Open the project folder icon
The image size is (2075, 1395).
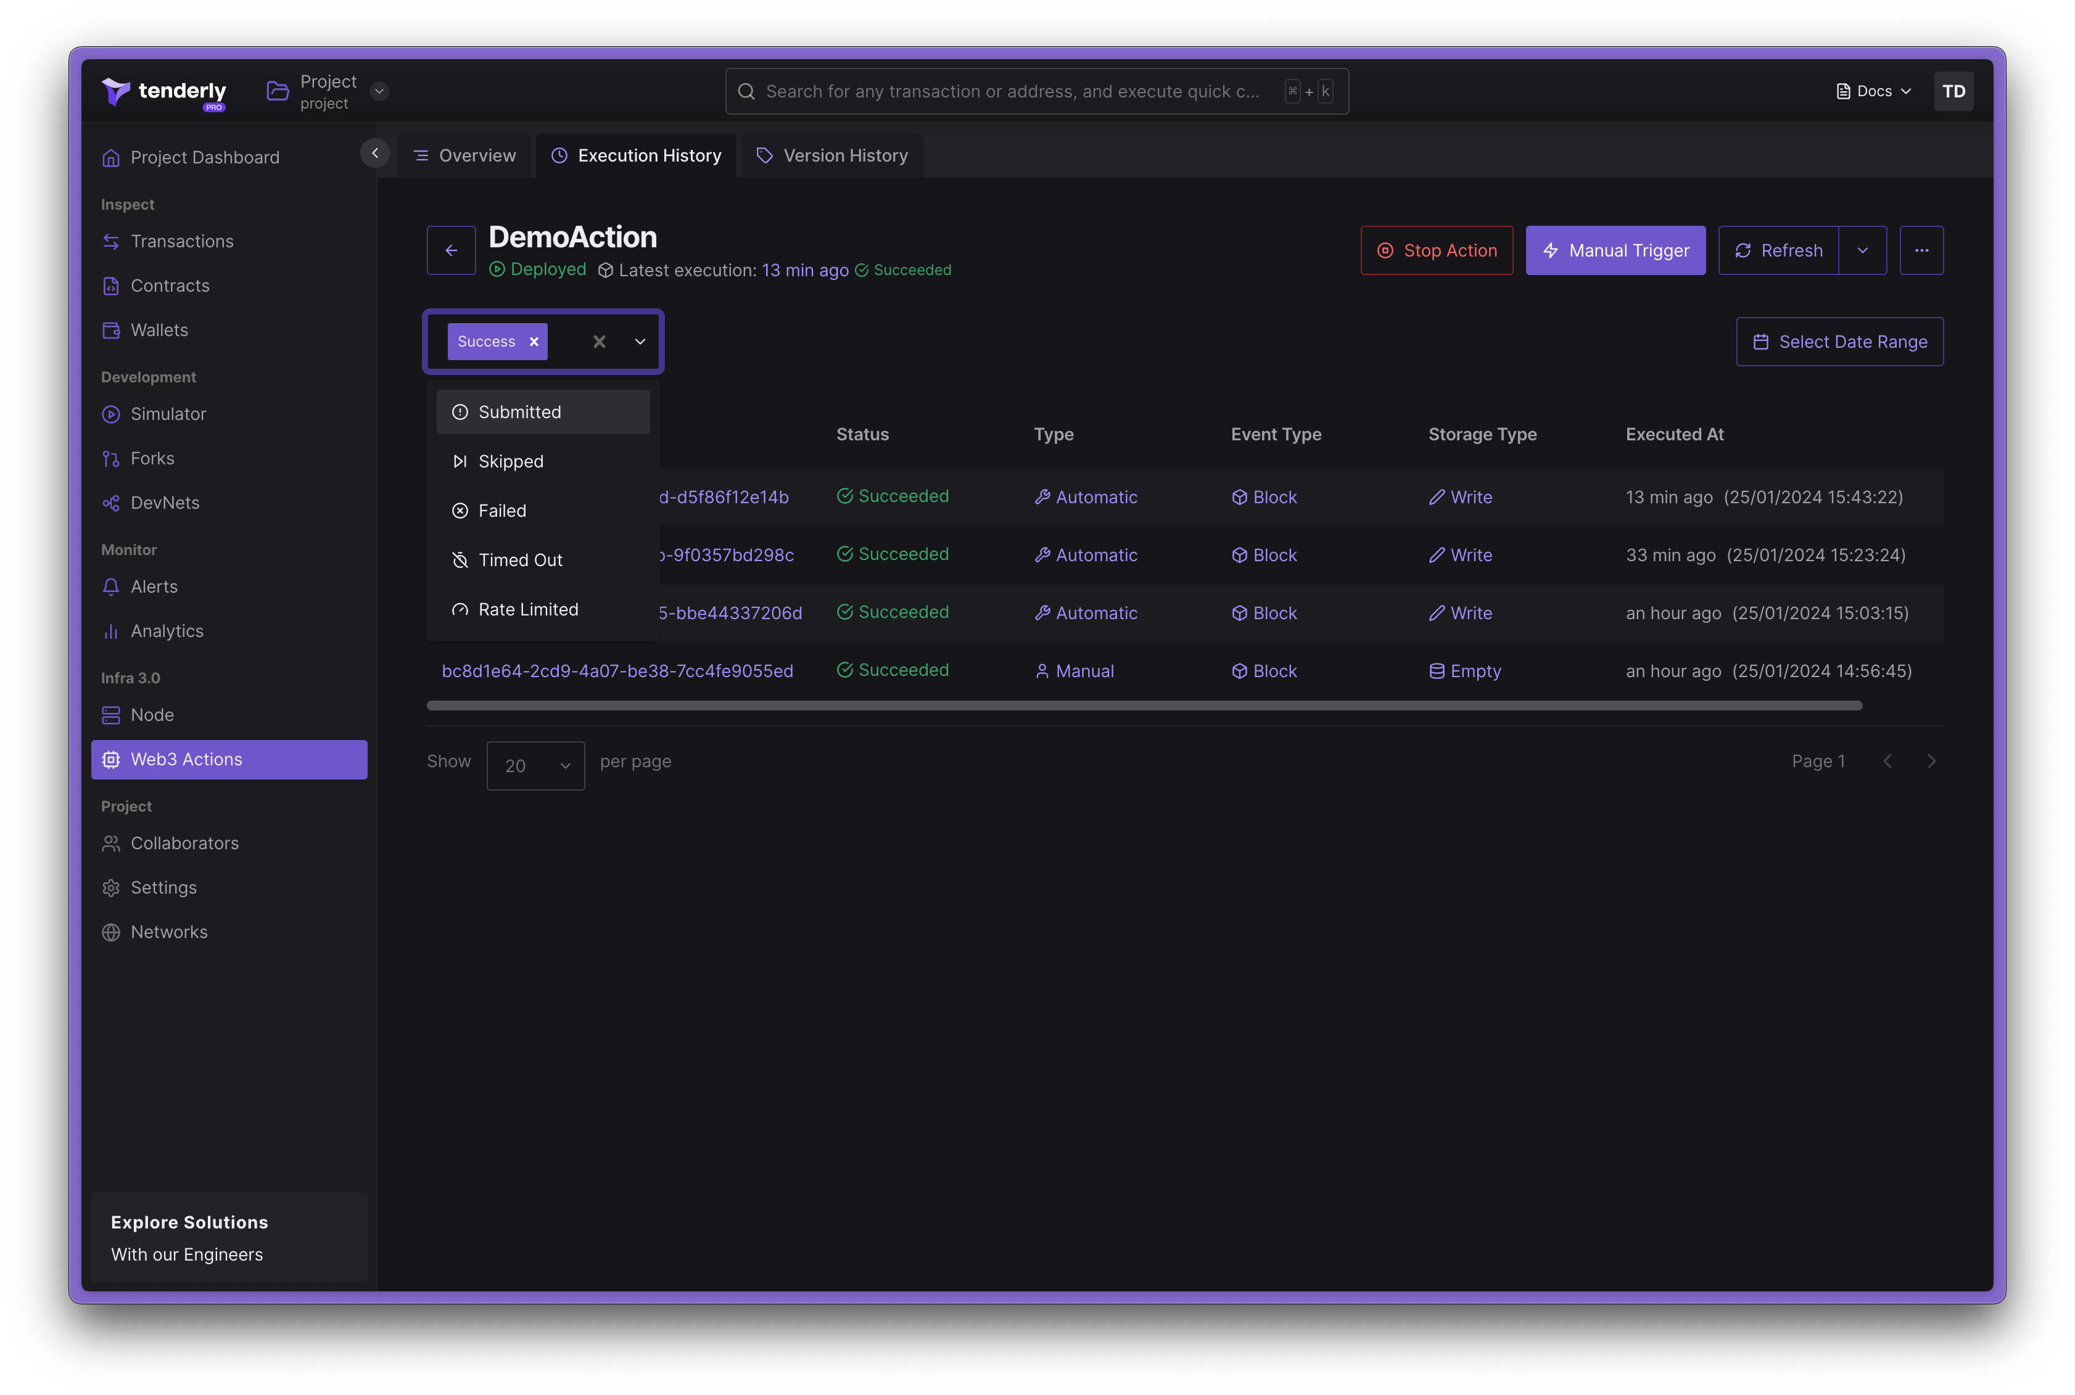278,91
